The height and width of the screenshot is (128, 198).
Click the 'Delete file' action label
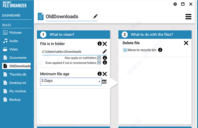pyautogui.click(x=131, y=43)
